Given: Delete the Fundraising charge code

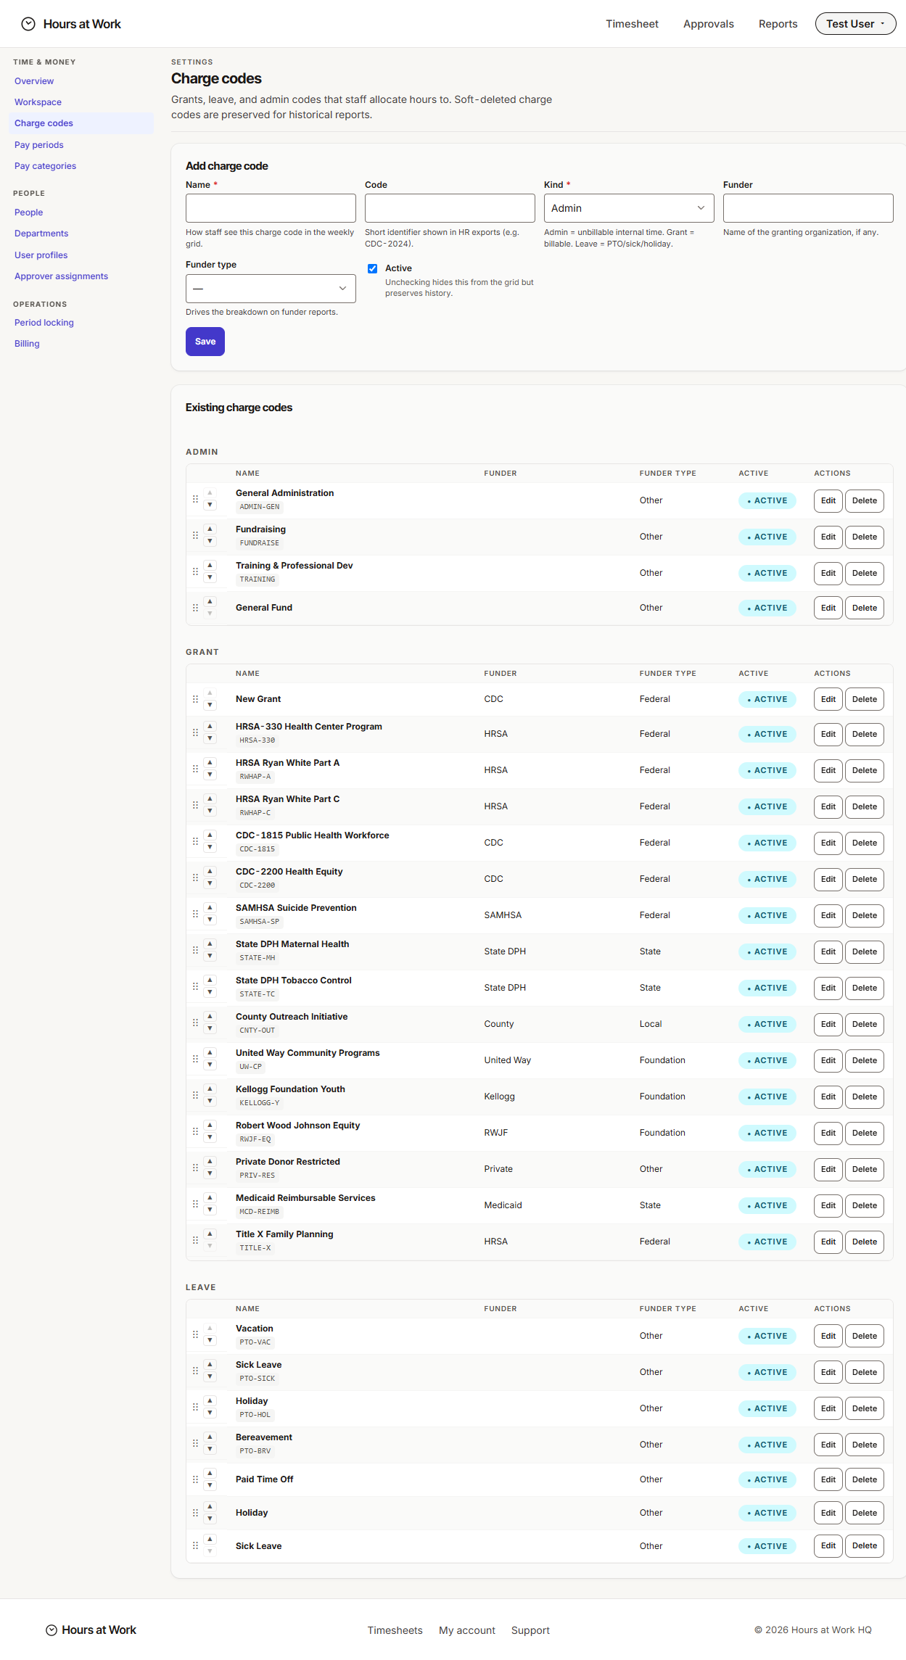Looking at the screenshot, I should pos(865,537).
